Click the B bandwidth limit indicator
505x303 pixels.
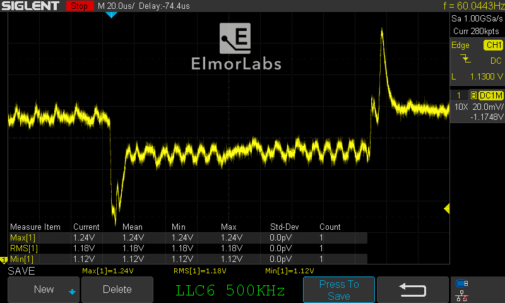click(x=473, y=95)
